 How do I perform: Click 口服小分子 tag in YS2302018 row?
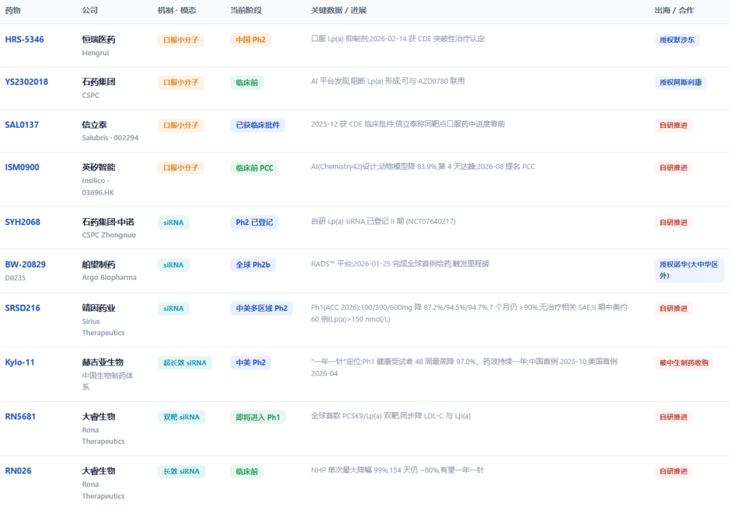(180, 82)
